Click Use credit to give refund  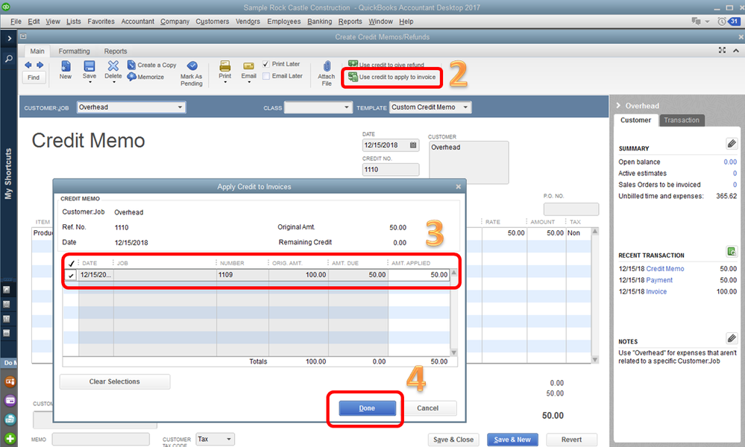pyautogui.click(x=386, y=65)
